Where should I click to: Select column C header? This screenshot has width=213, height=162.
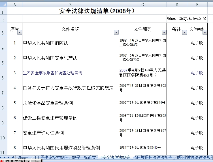coord(143,5)
